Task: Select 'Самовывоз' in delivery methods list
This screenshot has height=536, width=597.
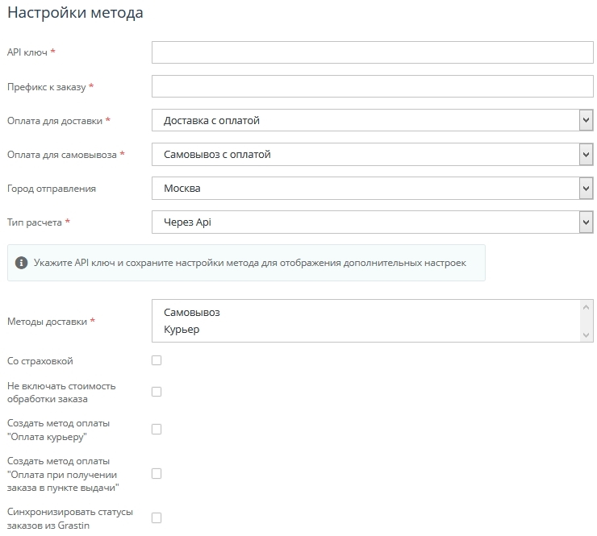Action: coord(192,312)
